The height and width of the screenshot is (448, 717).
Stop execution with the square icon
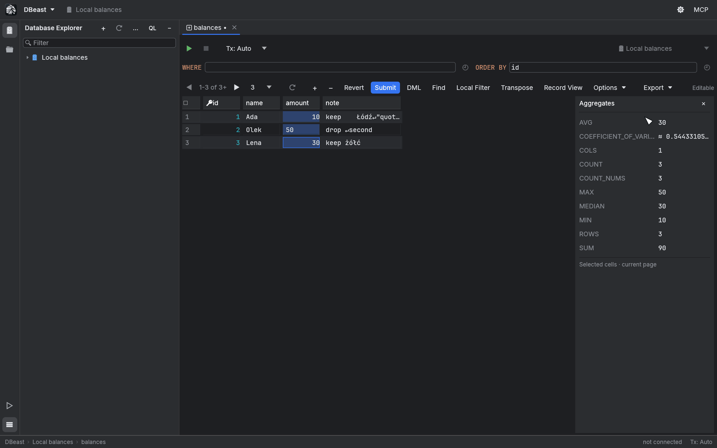(x=206, y=48)
